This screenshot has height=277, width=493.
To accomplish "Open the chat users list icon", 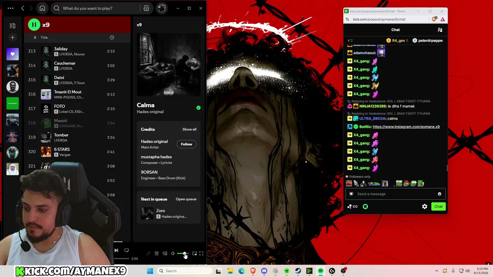I will click(x=440, y=30).
